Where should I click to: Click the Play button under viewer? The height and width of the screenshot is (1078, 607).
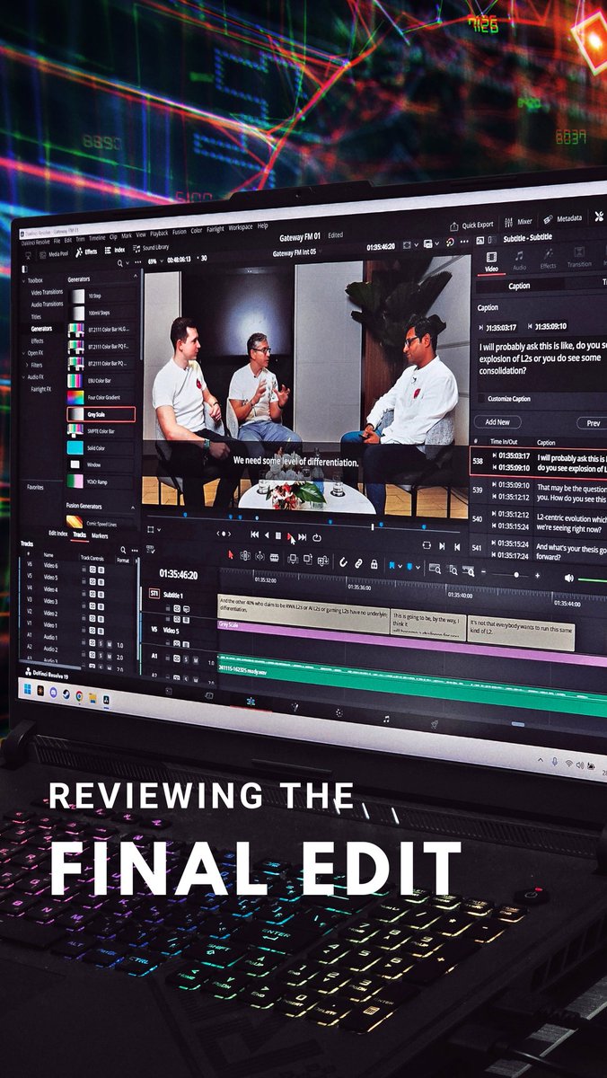(x=289, y=536)
